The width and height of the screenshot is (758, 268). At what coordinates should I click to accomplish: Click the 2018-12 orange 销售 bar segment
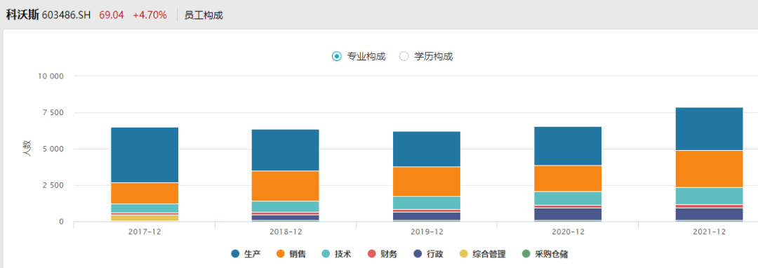point(286,186)
